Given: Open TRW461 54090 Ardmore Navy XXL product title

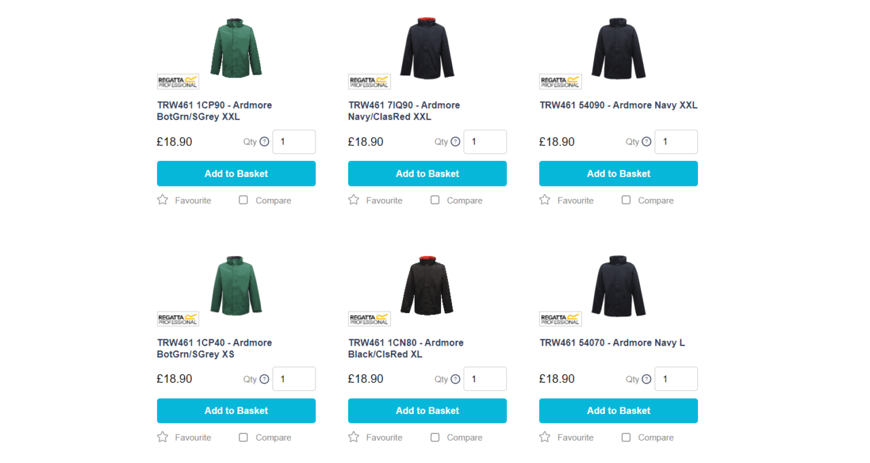Looking at the screenshot, I should 618,105.
